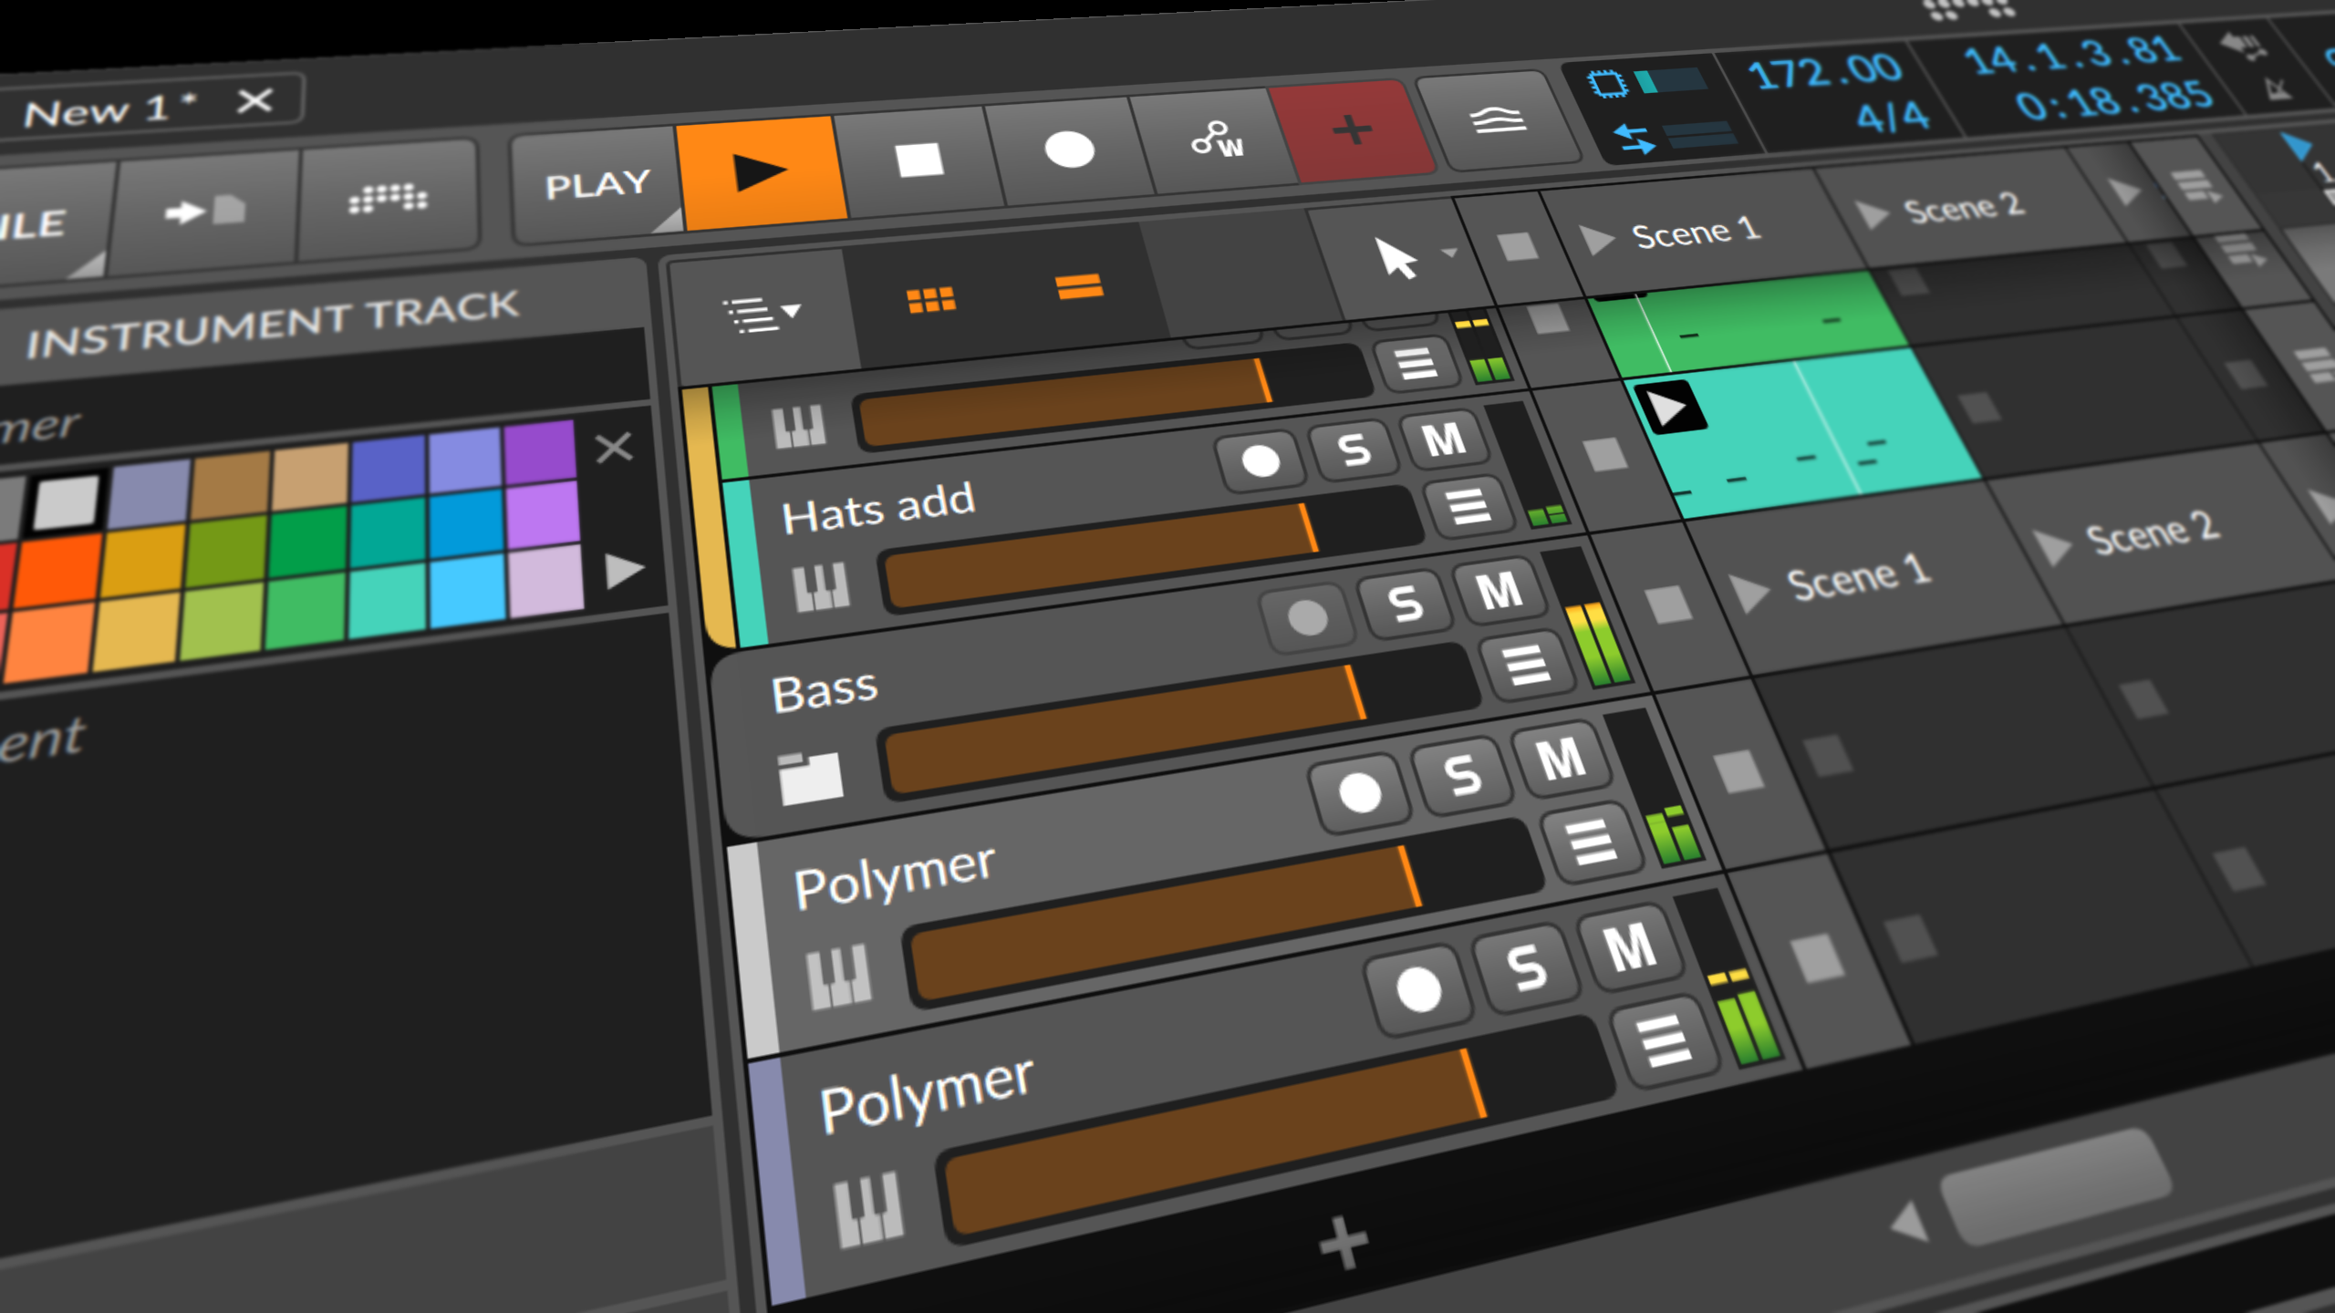Close the track color palette
2335x1313 pixels.
point(614,448)
